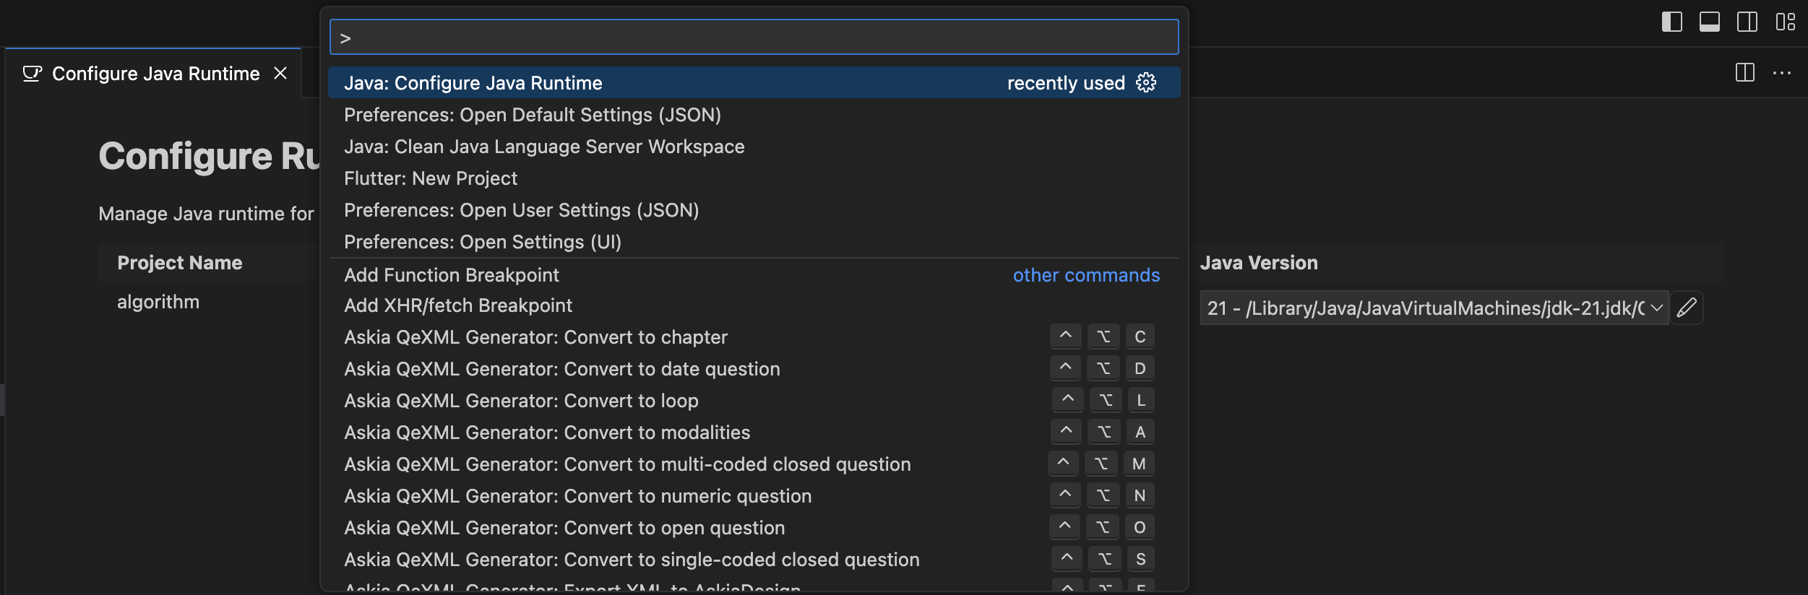Screen dimensions: 1808x595
Task: Toggle primary side bar layout icon
Action: [1672, 22]
